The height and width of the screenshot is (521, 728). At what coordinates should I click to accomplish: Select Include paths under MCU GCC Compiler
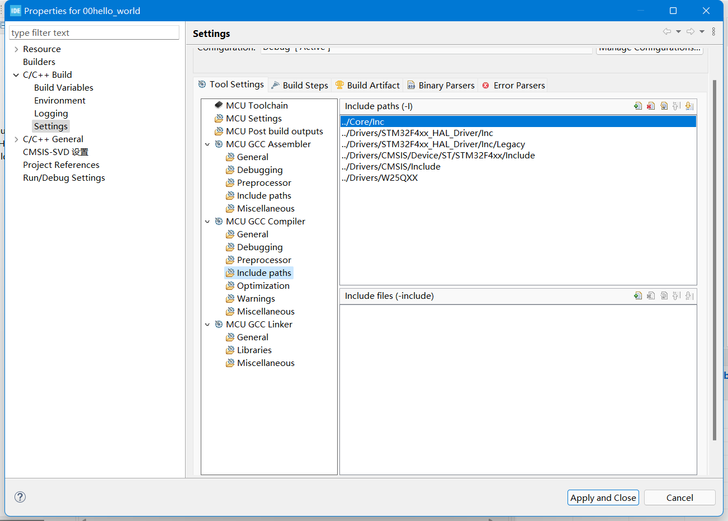[264, 273]
